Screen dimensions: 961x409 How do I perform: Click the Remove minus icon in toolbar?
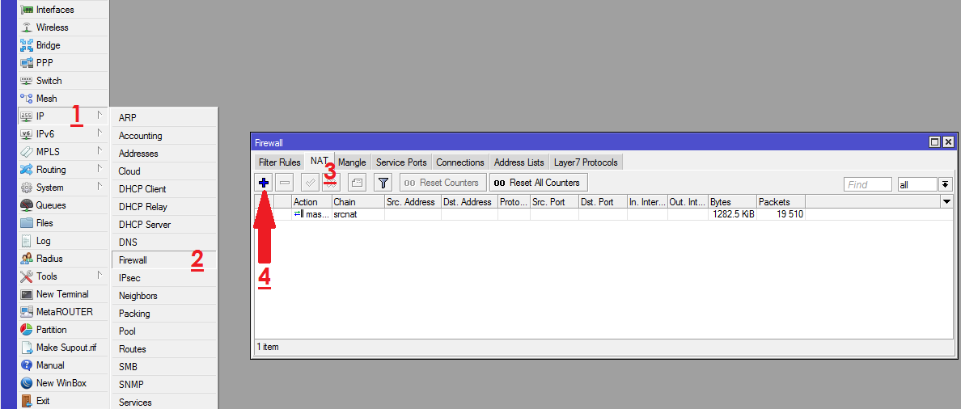pyautogui.click(x=285, y=183)
